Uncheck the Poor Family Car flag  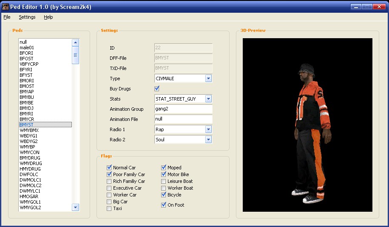pyautogui.click(x=109, y=174)
